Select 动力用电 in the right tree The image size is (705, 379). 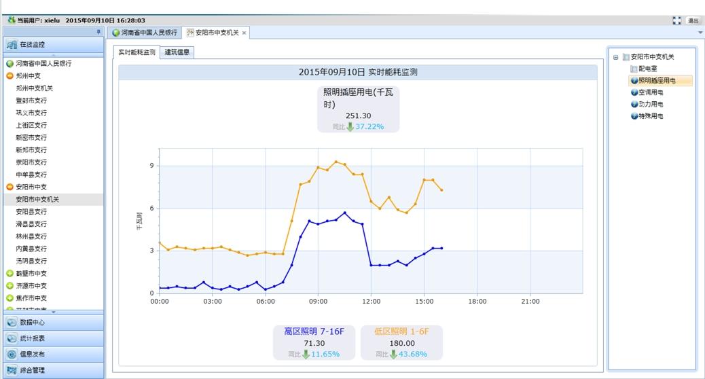(650, 104)
